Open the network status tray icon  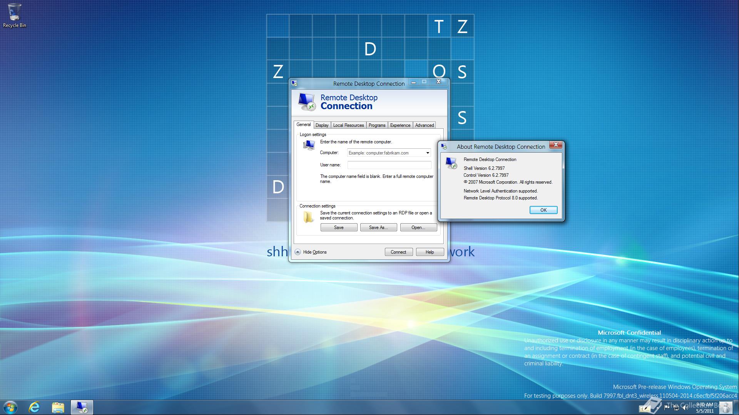[x=677, y=408]
